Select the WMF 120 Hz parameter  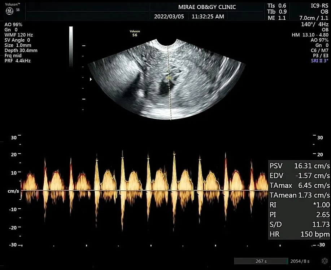point(18,35)
